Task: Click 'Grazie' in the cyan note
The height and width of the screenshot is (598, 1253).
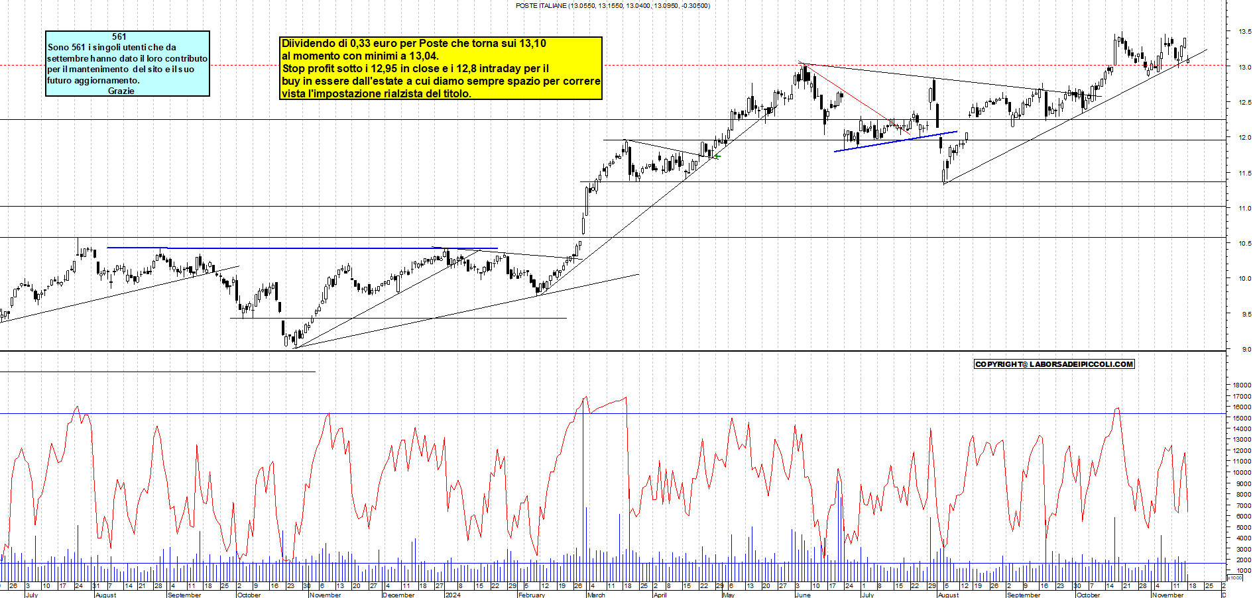Action: click(121, 91)
